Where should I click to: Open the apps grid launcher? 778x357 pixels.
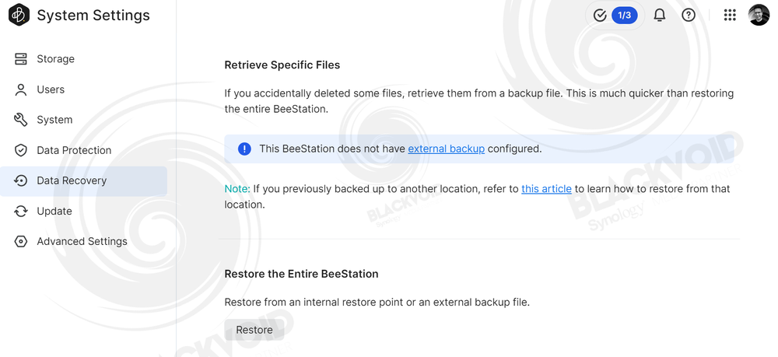click(730, 16)
